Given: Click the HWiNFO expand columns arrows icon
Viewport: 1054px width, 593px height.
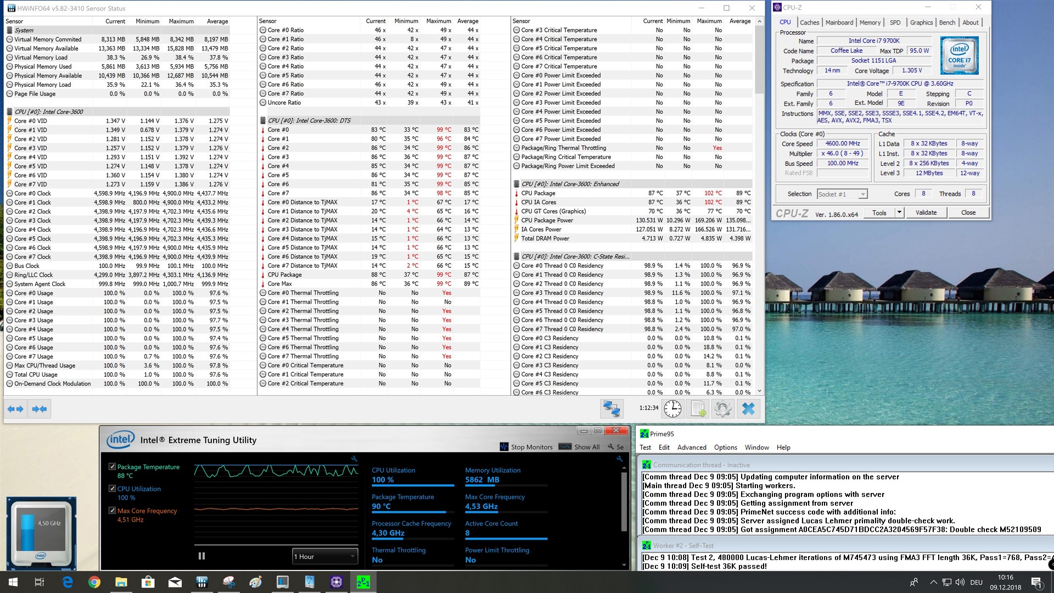Looking at the screenshot, I should tap(15, 409).
